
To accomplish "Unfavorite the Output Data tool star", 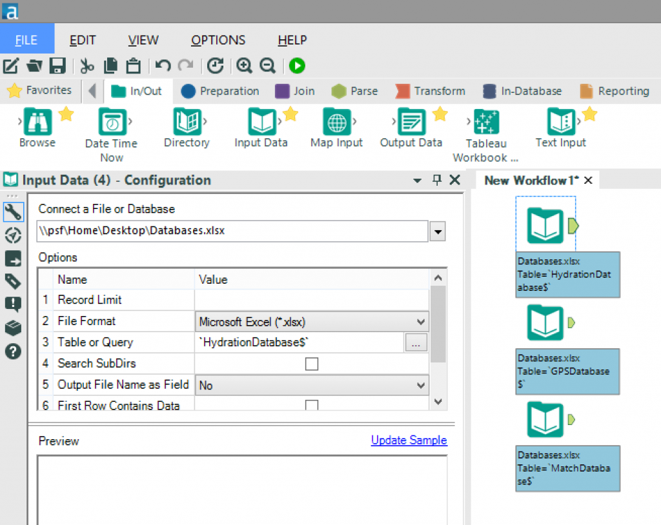I will coord(440,114).
